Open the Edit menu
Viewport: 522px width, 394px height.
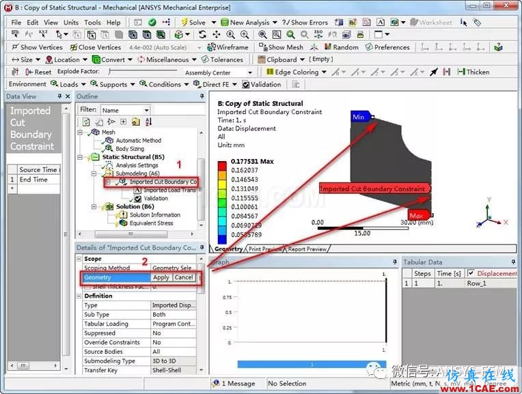(x=32, y=23)
